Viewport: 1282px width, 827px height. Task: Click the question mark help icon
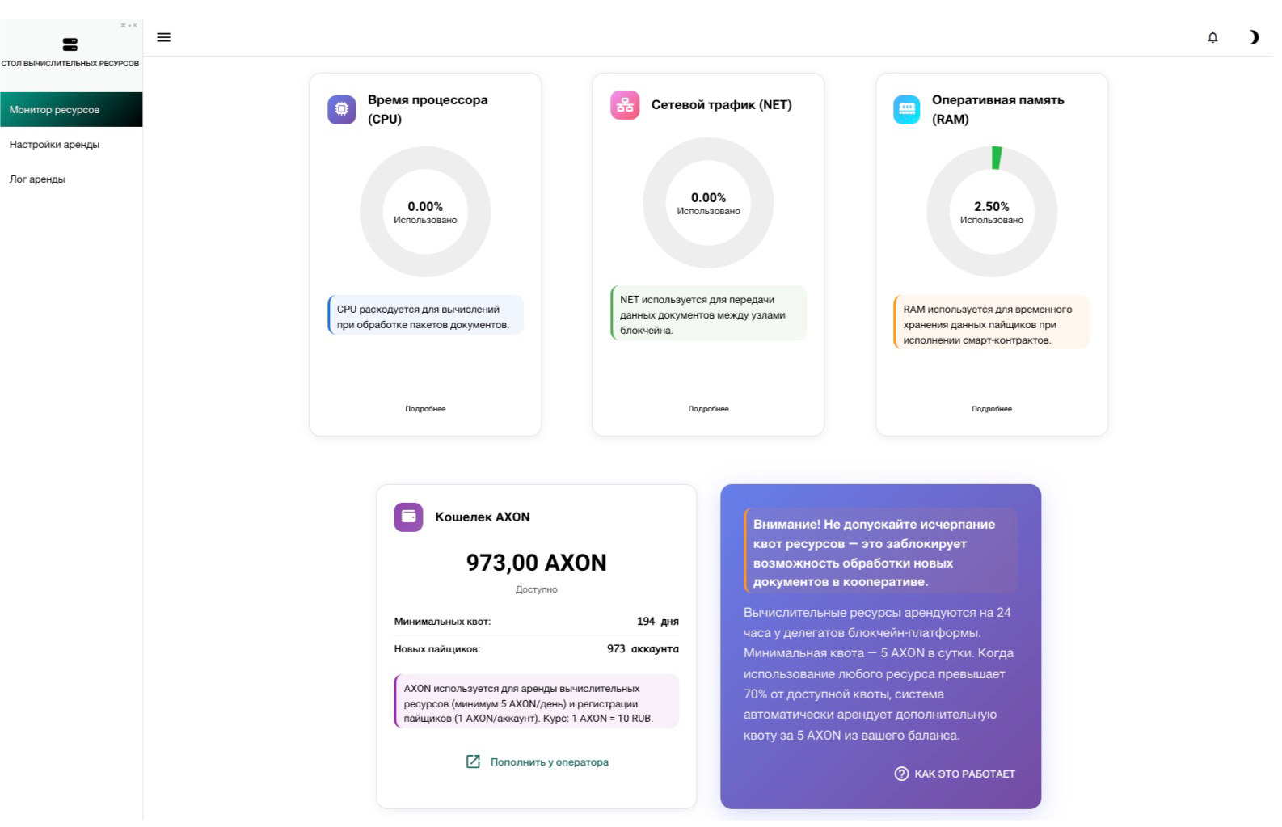[901, 774]
